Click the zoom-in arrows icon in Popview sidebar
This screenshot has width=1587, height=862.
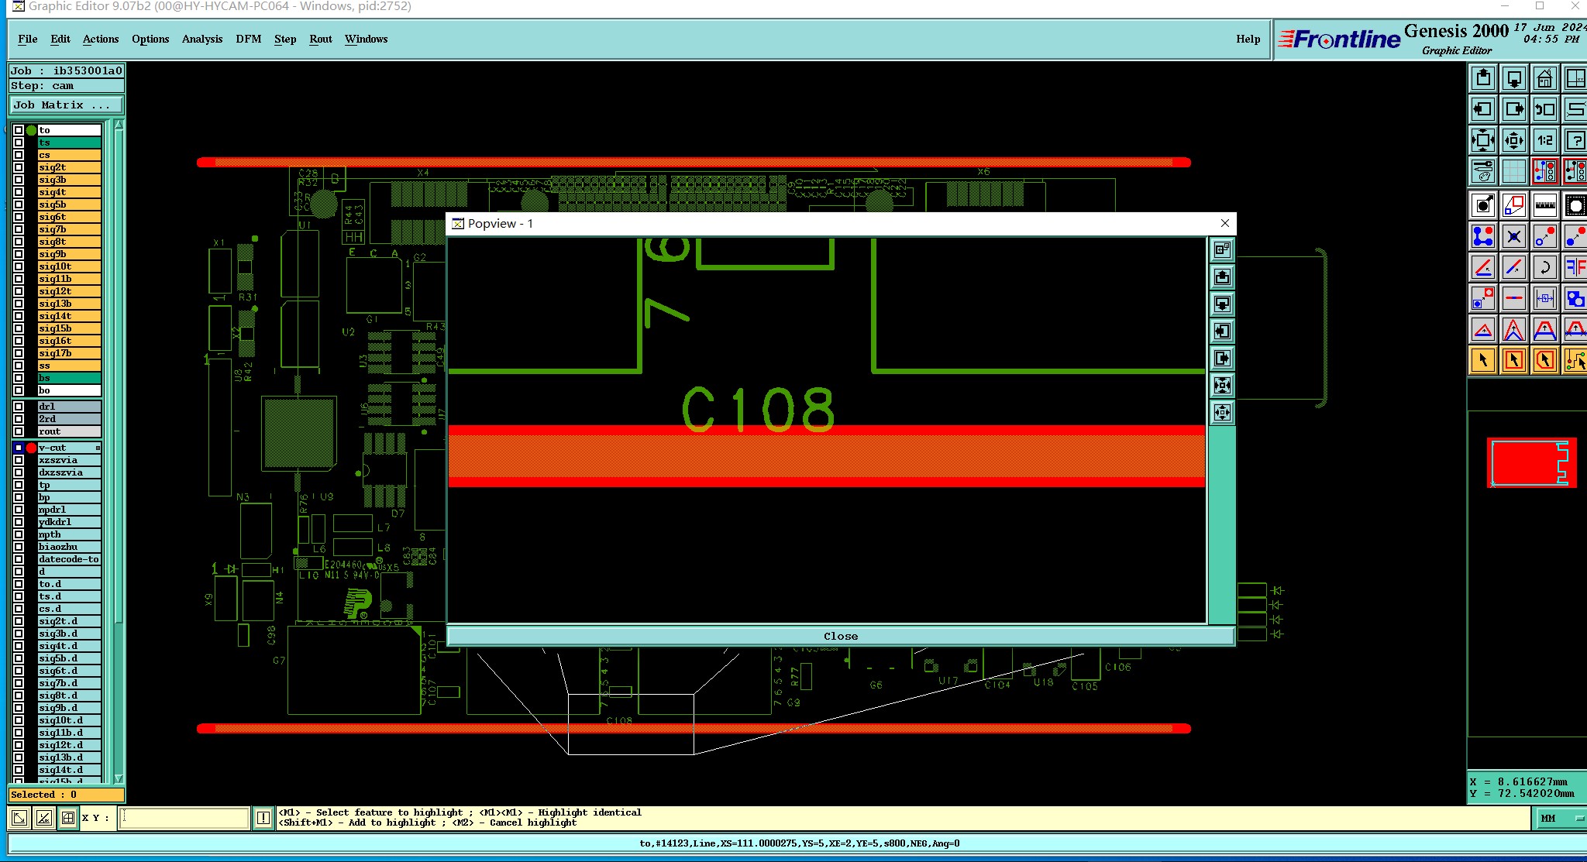[1222, 385]
